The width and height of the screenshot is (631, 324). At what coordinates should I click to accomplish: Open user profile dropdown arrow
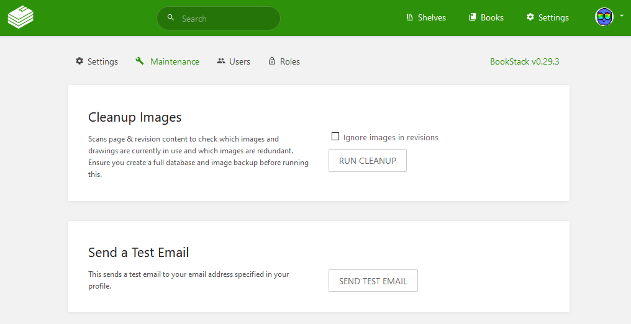(x=622, y=16)
